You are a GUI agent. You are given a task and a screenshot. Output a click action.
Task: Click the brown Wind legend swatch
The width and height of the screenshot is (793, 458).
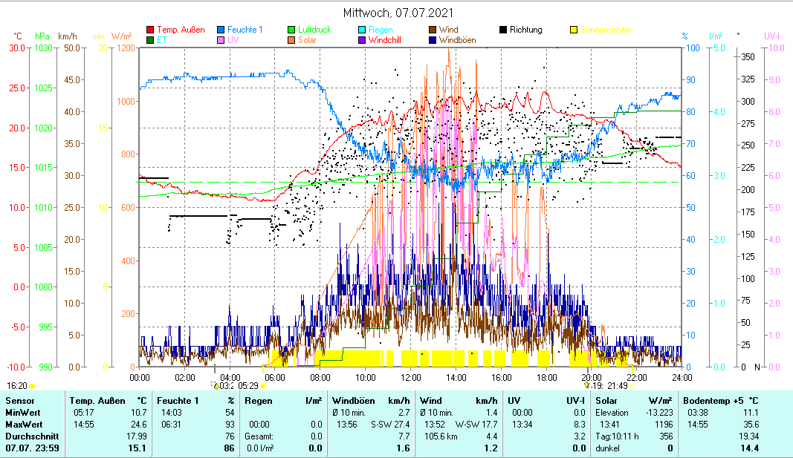pos(433,30)
